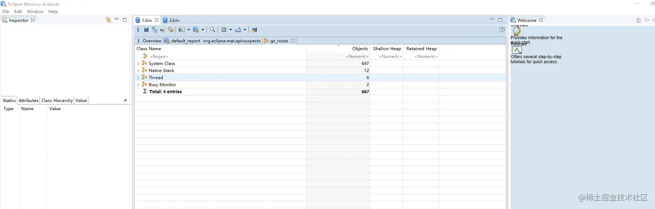Viewport: 655px width, 209px height.
Task: Close the 1.bin editor tab
Action: (156, 20)
